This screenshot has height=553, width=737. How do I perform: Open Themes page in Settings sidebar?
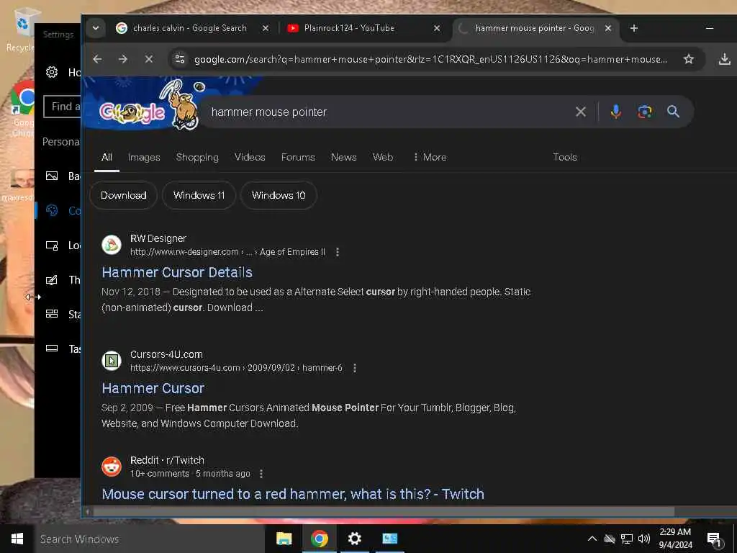63,280
